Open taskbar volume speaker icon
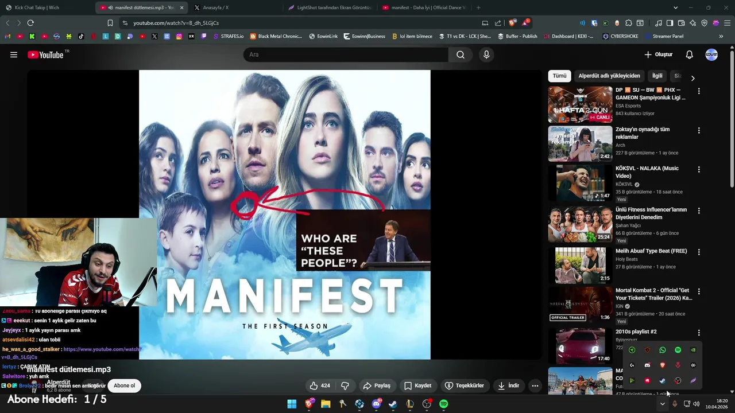The height and width of the screenshot is (413, 735). coord(697,404)
